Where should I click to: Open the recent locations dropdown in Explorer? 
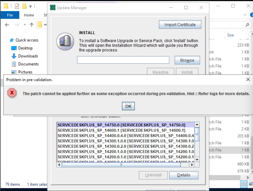[x=25, y=25]
